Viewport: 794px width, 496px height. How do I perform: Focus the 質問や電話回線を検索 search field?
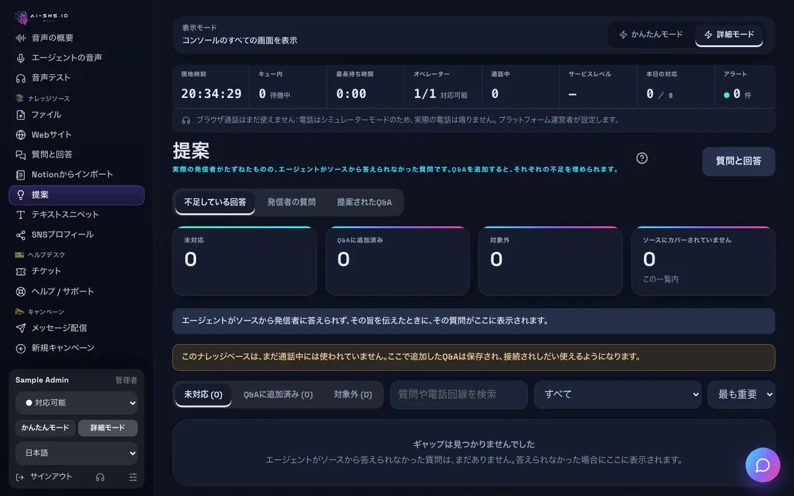pyautogui.click(x=459, y=394)
